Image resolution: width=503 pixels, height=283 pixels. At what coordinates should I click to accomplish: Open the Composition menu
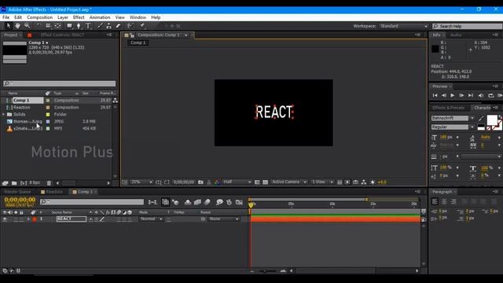40,17
